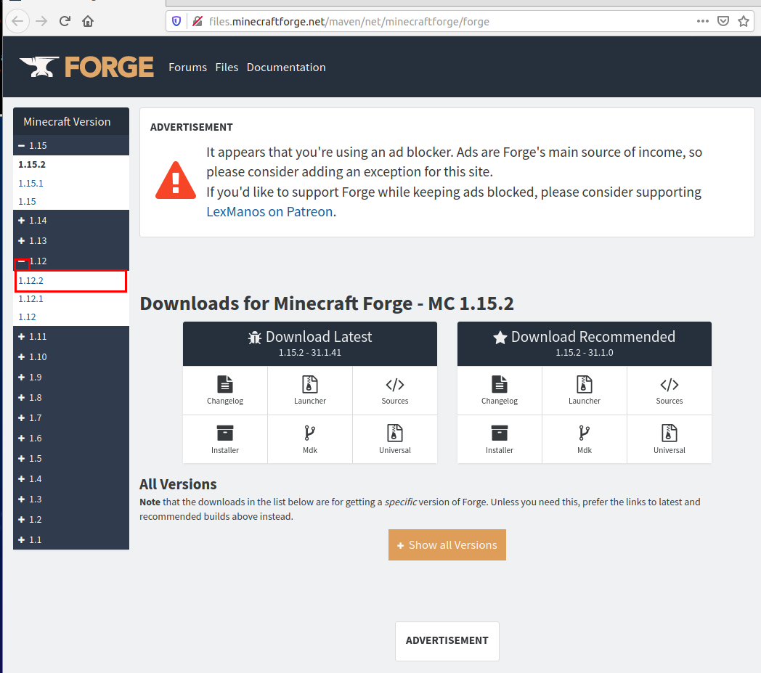Screen dimensions: 761x673
Task: Reload the page with browser refresh icon
Action: [65, 21]
